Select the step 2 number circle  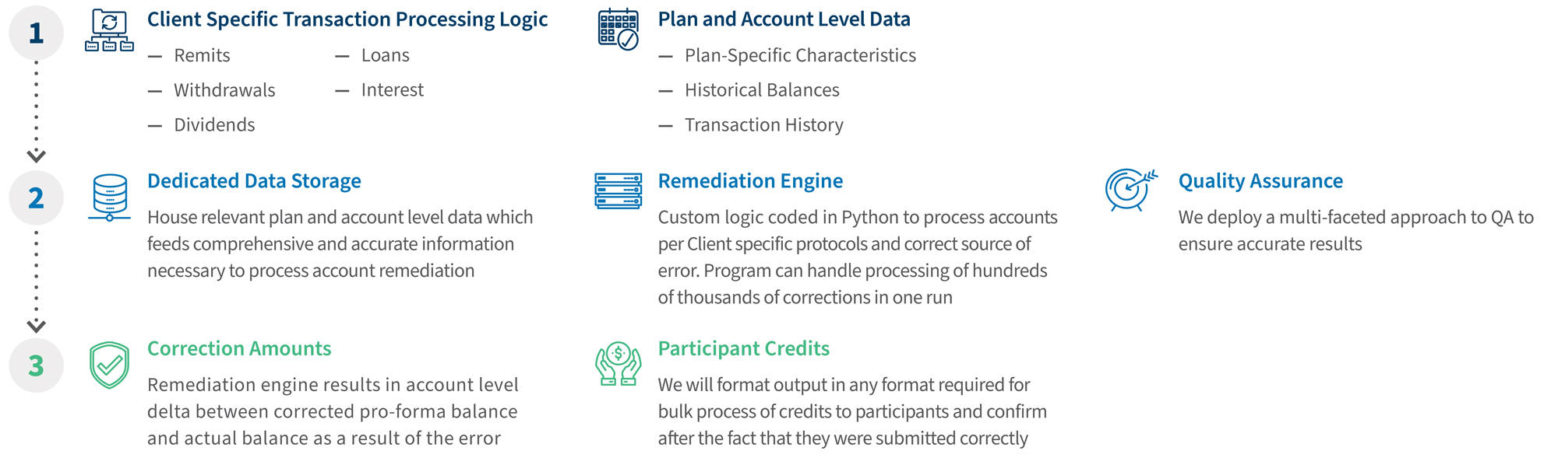[x=36, y=198]
